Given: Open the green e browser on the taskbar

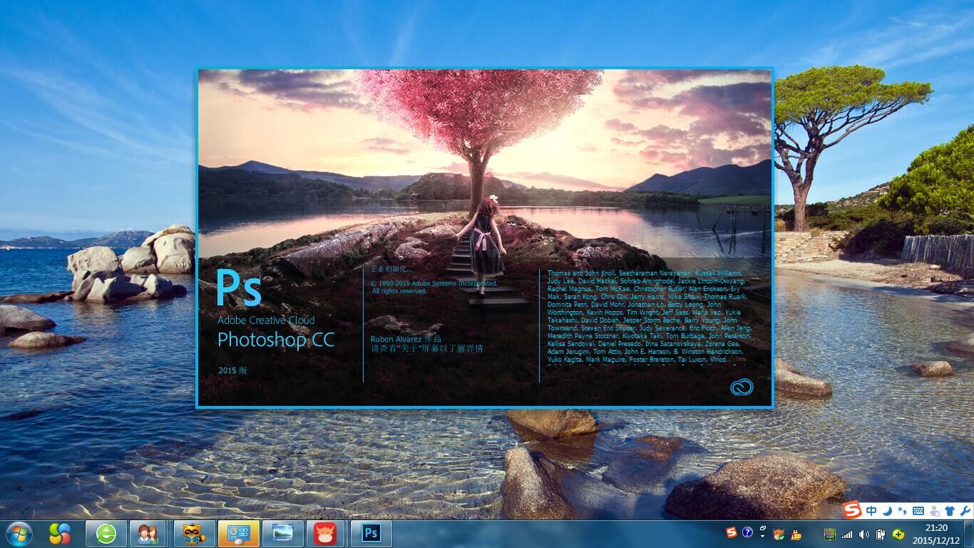Looking at the screenshot, I should (106, 533).
